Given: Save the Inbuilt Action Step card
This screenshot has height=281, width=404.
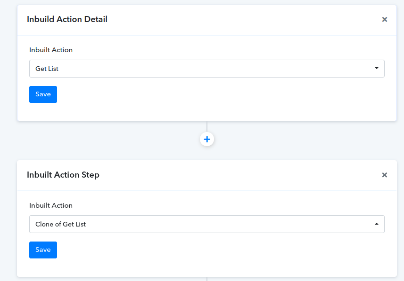Looking at the screenshot, I should (x=43, y=250).
